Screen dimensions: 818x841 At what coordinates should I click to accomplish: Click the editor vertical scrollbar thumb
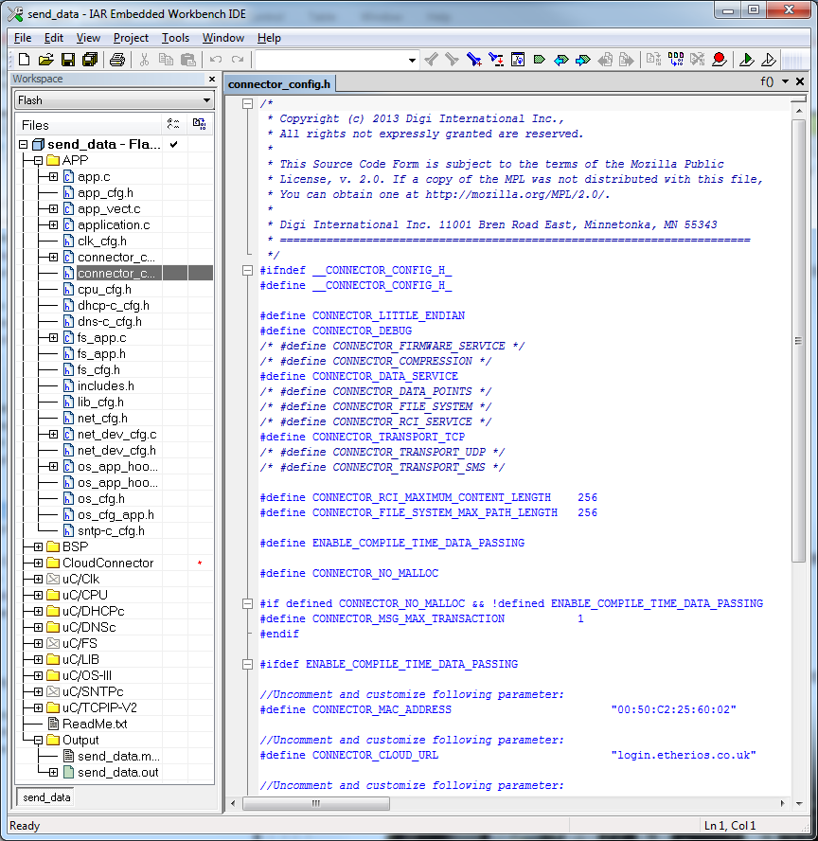[799, 341]
